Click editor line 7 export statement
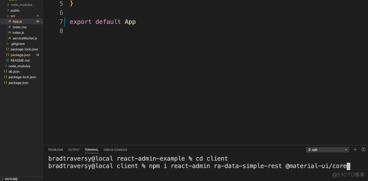This screenshot has height=181, width=368. [103, 22]
